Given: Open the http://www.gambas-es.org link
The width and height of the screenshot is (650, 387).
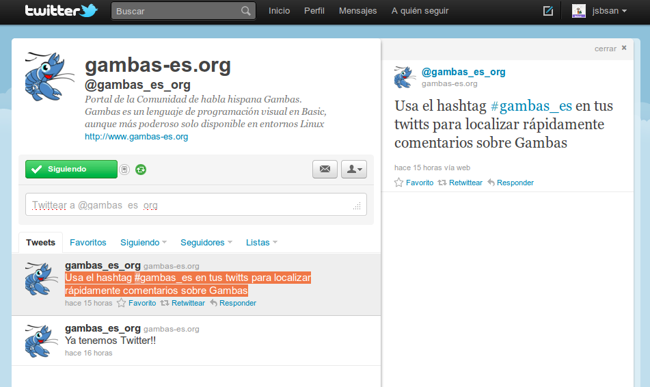Looking at the screenshot, I should 137,137.
